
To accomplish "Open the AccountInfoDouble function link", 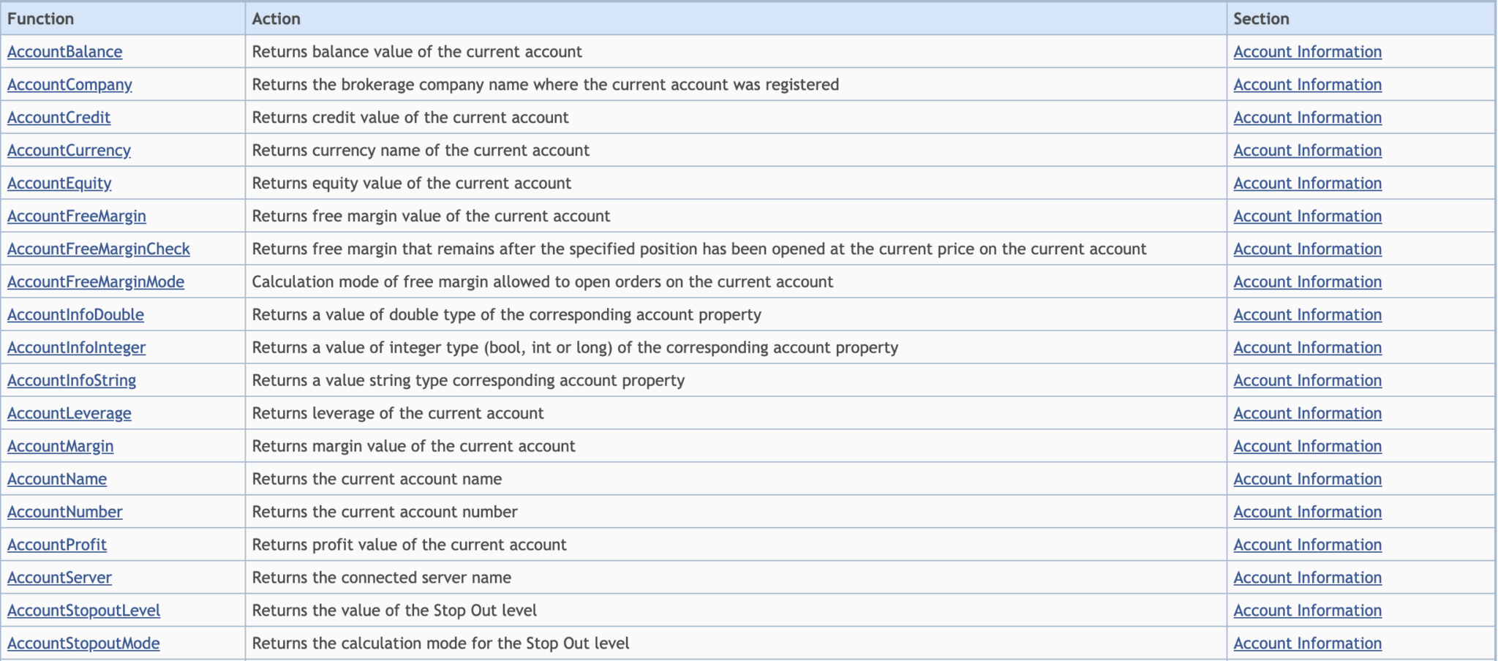I will point(75,315).
